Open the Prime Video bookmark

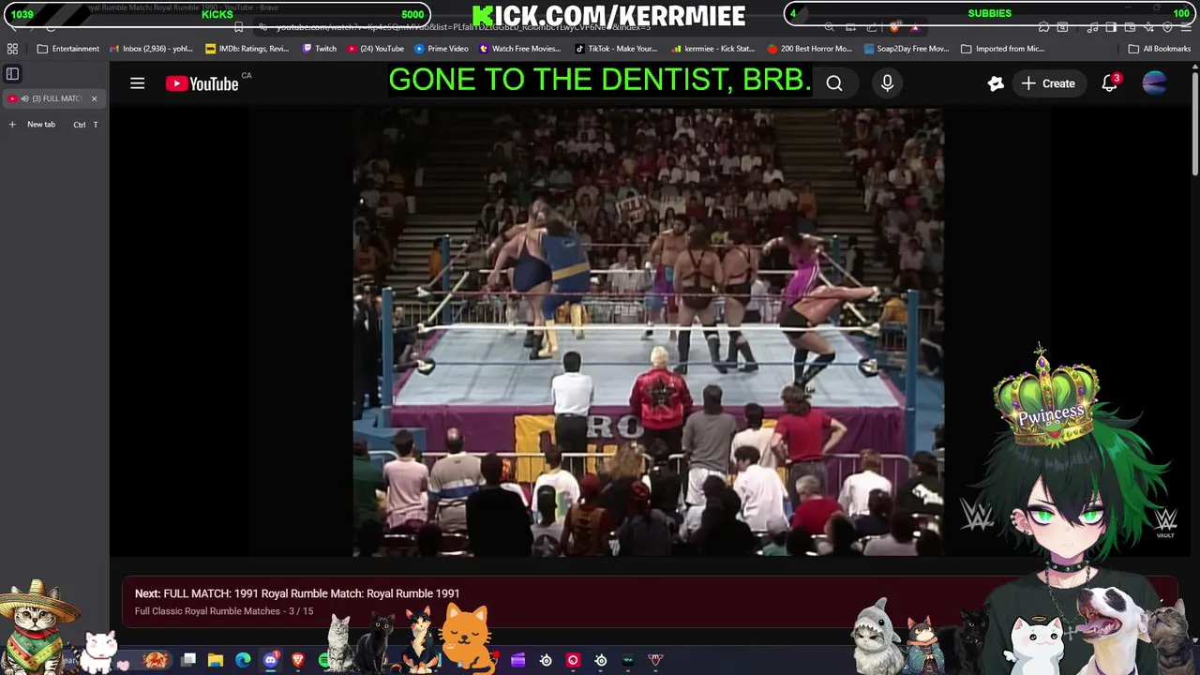(x=442, y=49)
